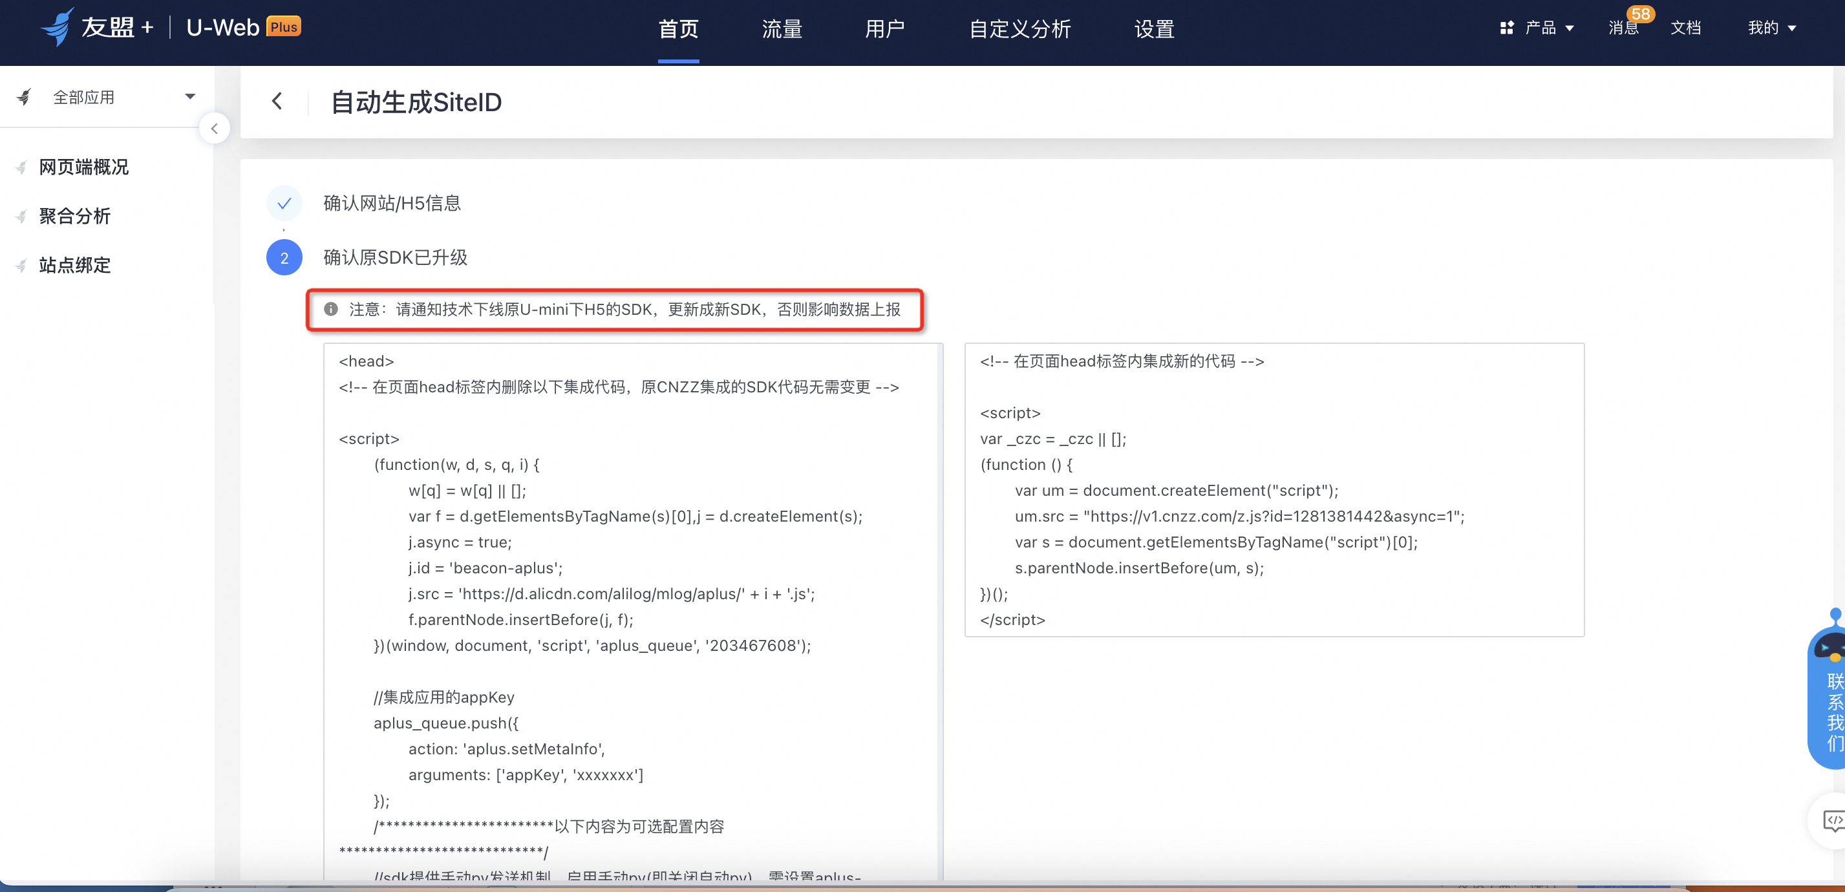Click the U-Web product name
The height and width of the screenshot is (892, 1845).
click(x=223, y=27)
